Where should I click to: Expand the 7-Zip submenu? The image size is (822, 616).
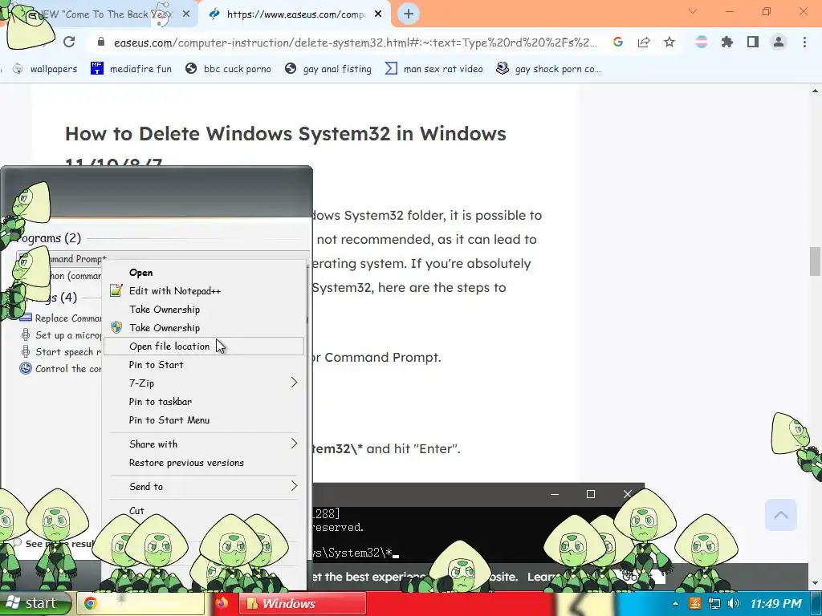click(204, 383)
